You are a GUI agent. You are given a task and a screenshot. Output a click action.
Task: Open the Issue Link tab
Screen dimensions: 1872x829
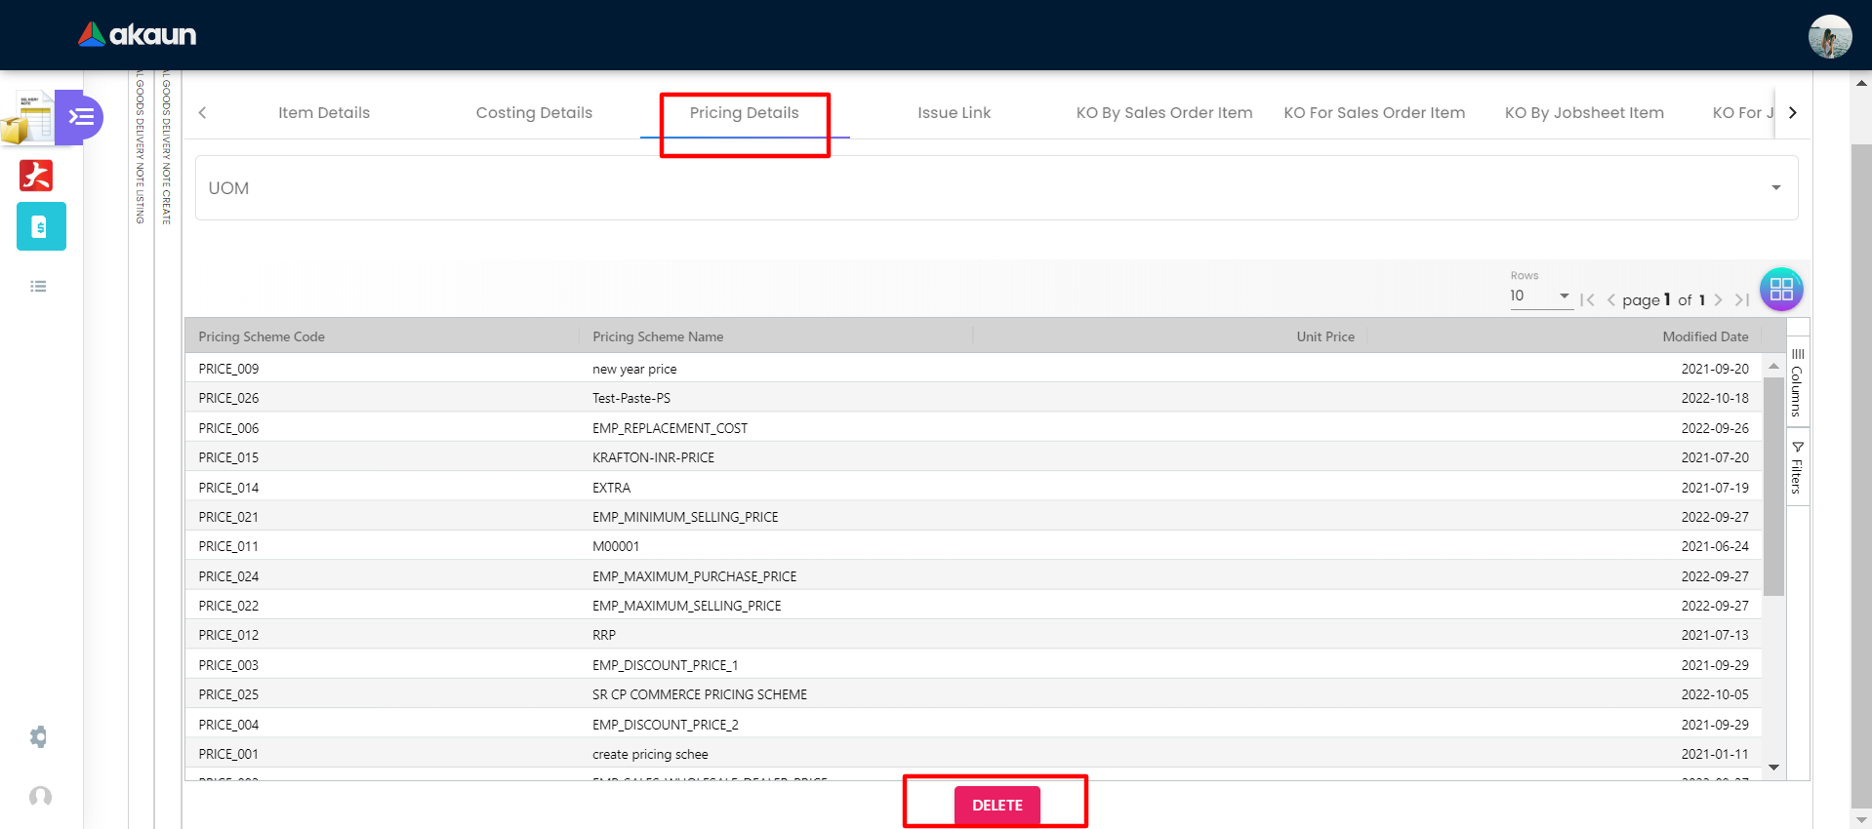[x=954, y=113]
